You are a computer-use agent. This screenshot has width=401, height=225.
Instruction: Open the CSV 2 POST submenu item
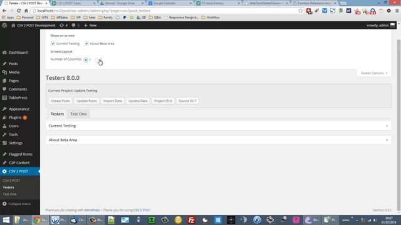pos(11,181)
